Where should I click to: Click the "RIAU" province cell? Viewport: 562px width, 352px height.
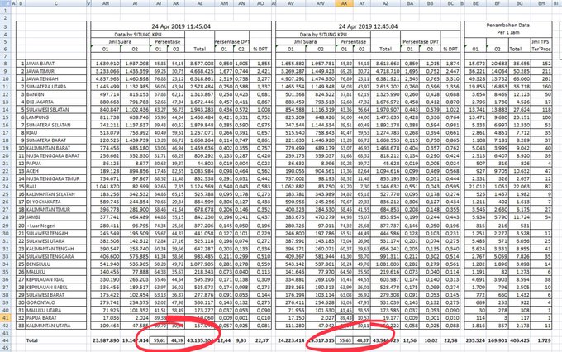[56, 133]
